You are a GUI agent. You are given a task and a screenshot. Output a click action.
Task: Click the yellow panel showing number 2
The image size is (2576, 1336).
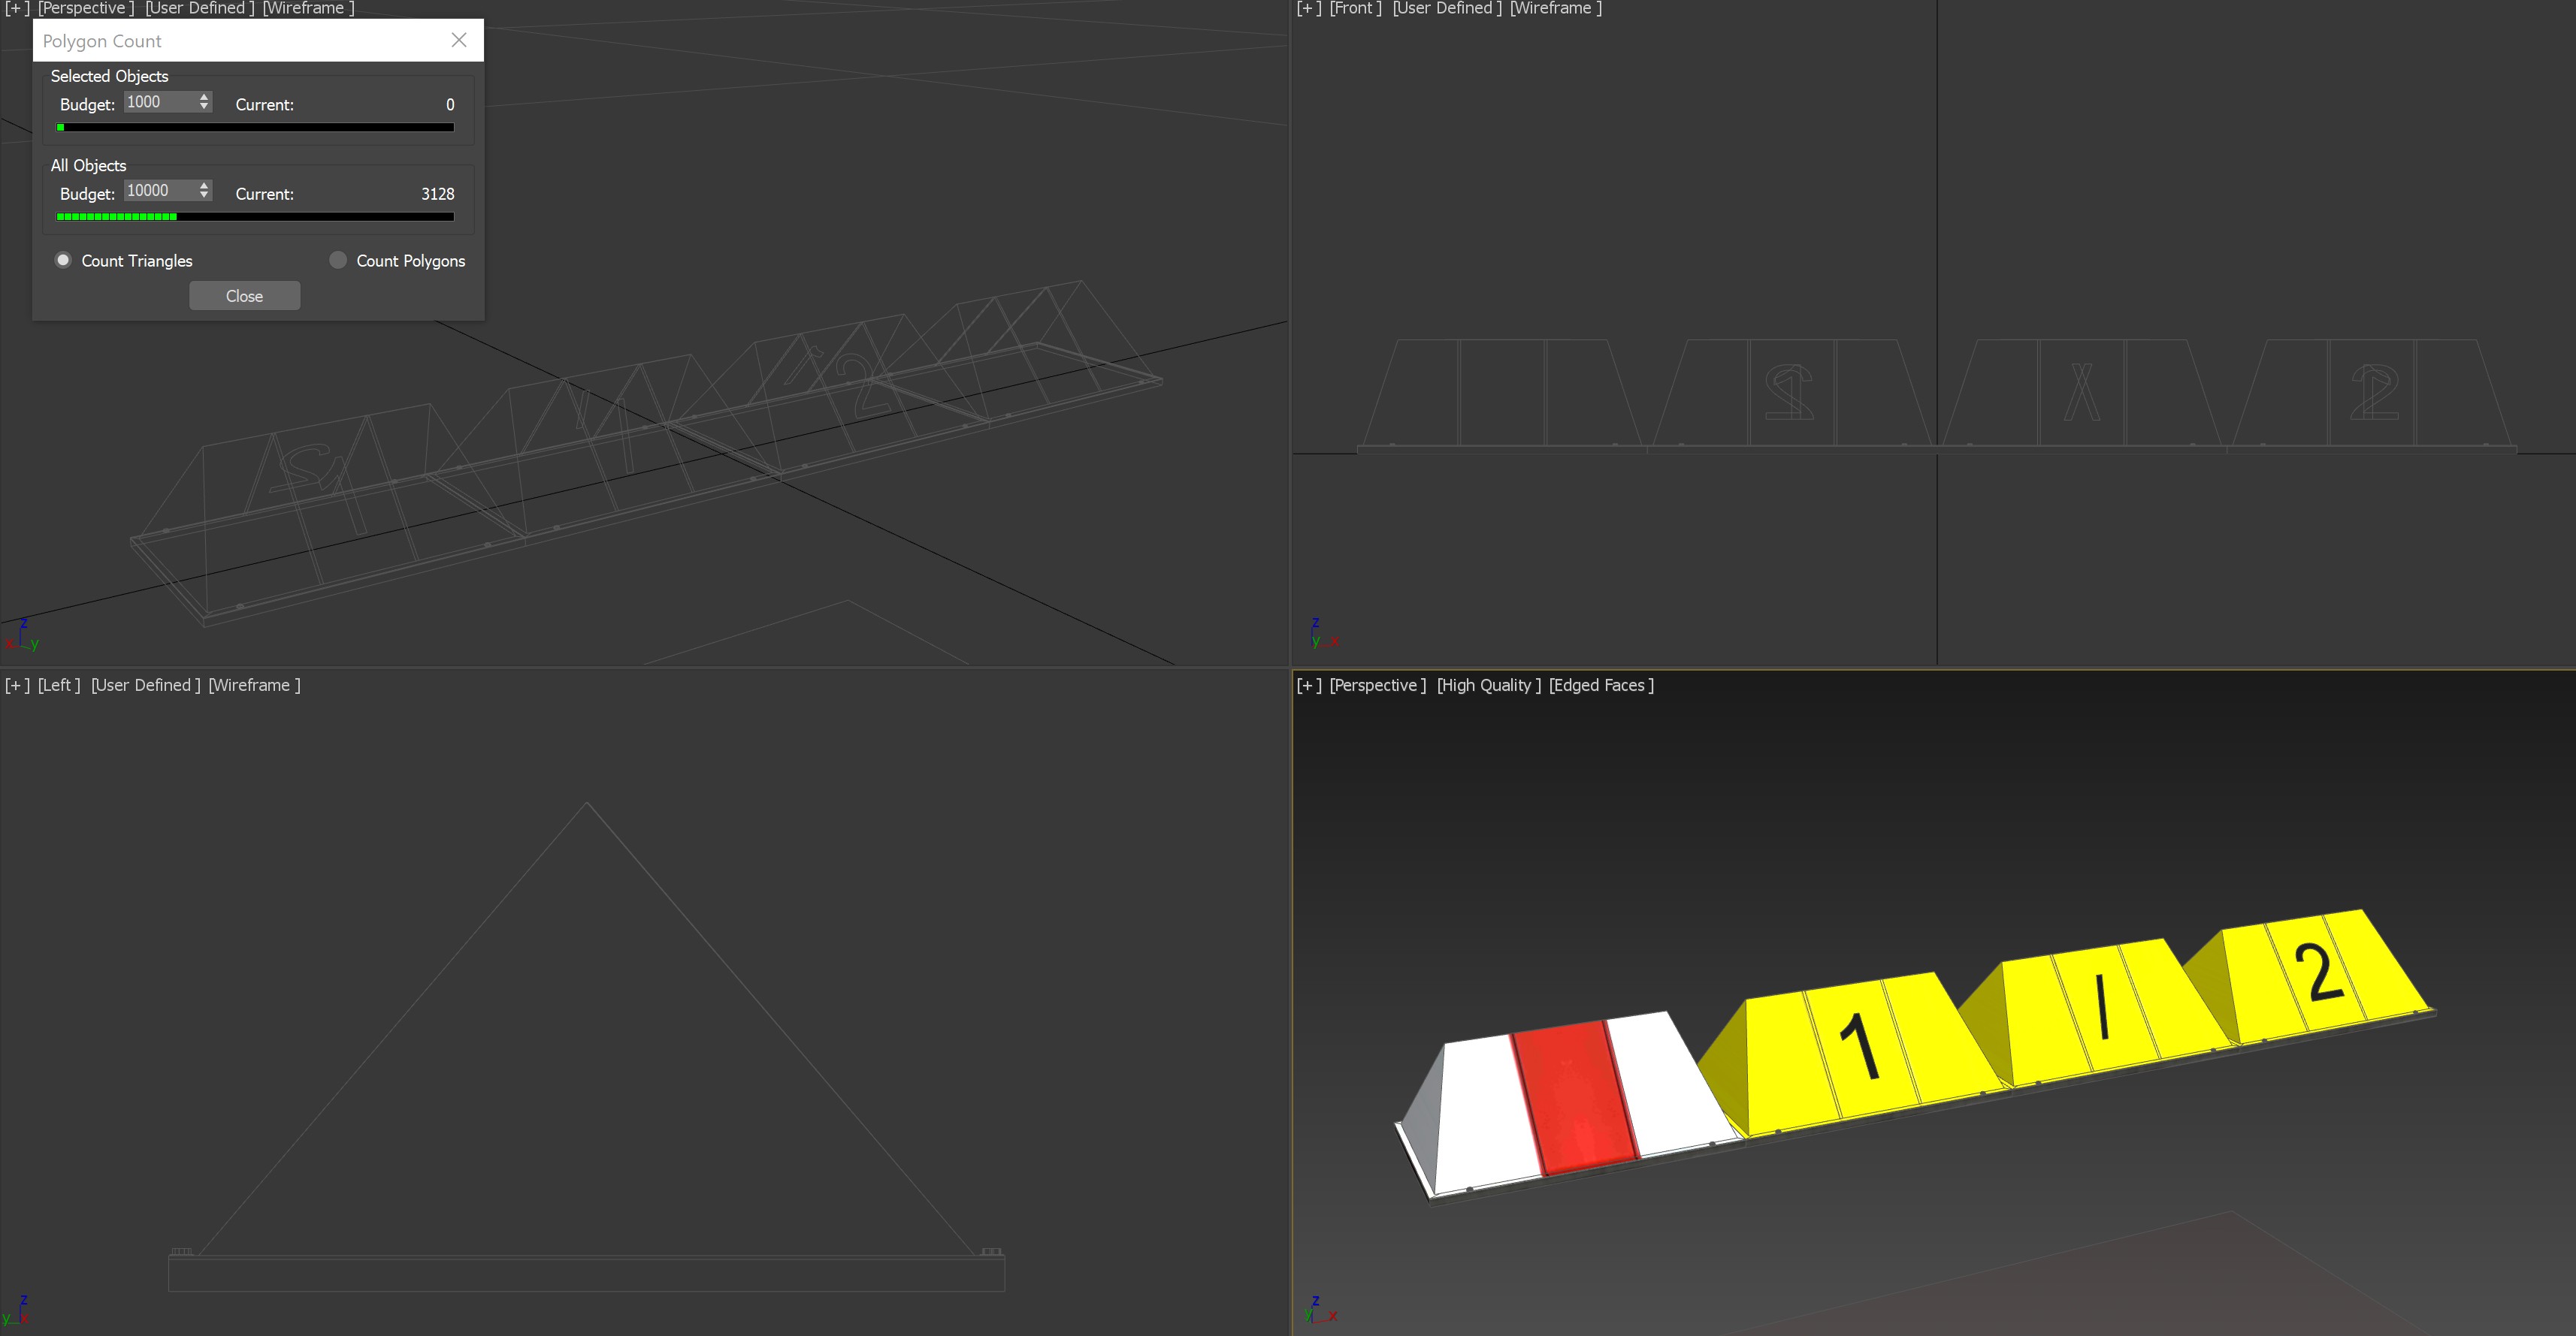click(x=2318, y=974)
